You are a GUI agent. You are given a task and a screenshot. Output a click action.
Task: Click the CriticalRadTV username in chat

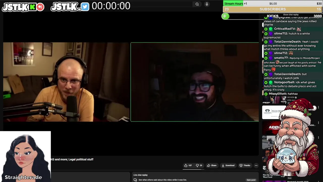285,29
